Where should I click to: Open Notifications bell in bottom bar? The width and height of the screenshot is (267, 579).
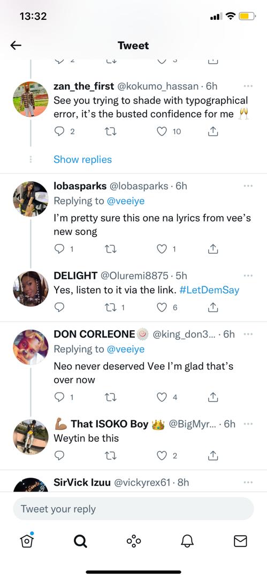[187, 541]
